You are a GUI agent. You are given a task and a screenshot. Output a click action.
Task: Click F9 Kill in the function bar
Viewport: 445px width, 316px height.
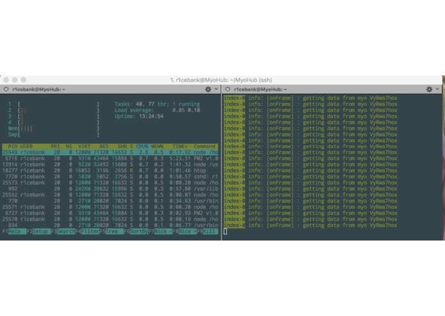pos(207,232)
